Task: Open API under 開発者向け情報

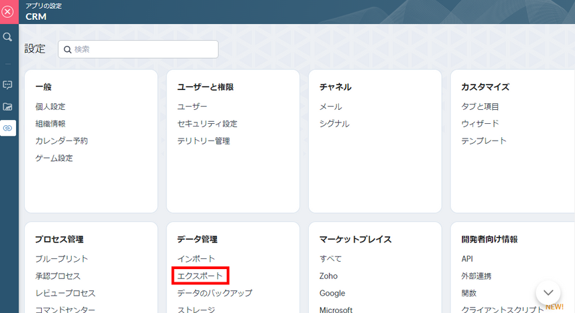Action: click(467, 258)
